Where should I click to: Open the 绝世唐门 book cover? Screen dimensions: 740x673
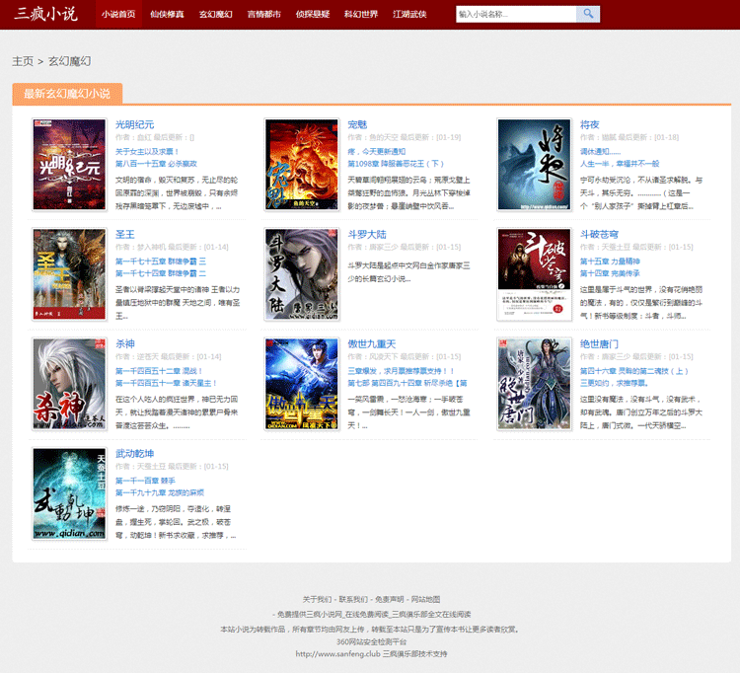[x=534, y=384]
